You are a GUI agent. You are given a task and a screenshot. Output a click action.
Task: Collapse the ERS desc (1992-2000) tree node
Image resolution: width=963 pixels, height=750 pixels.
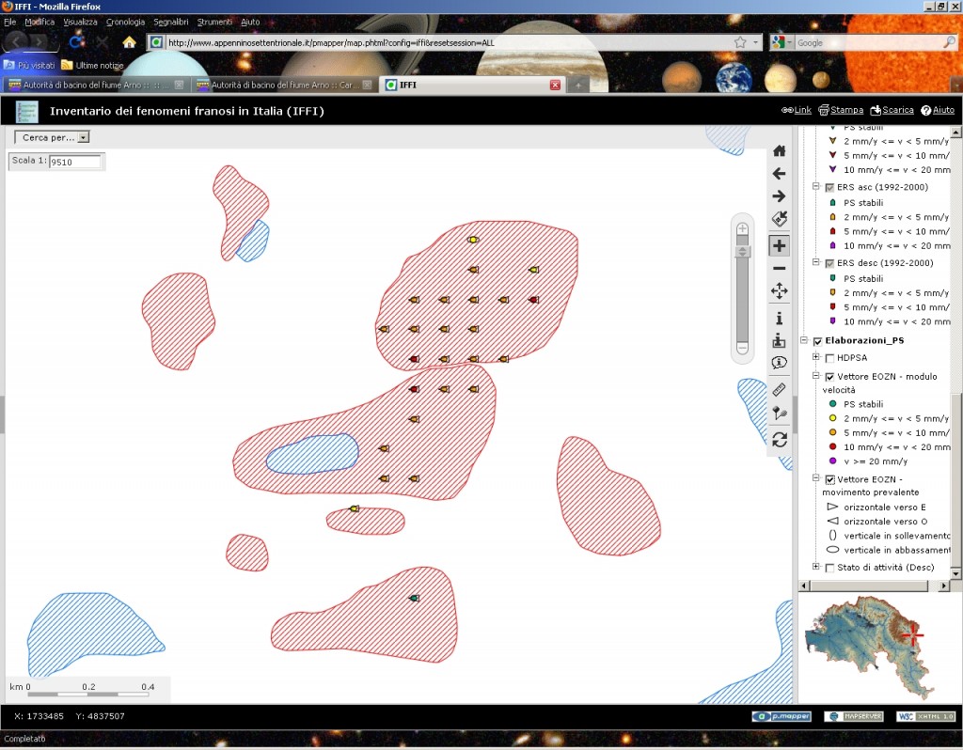pyautogui.click(x=816, y=263)
